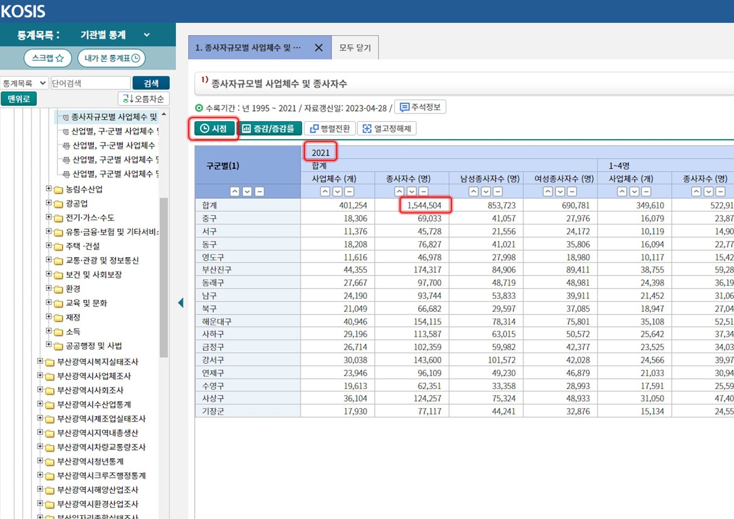The width and height of the screenshot is (734, 519).
Task: Sort 구군별(1) column ascending arrow
Action: [x=235, y=192]
